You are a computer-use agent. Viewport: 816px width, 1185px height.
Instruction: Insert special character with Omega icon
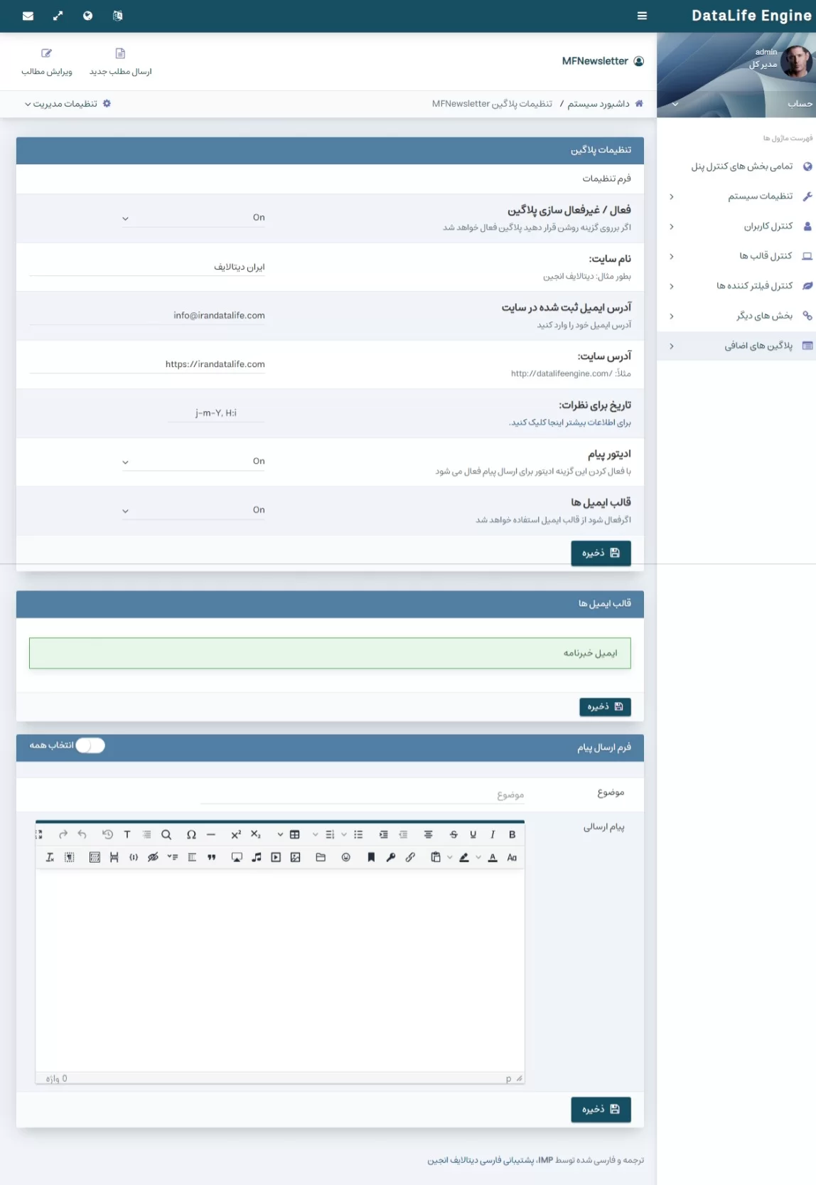(191, 834)
